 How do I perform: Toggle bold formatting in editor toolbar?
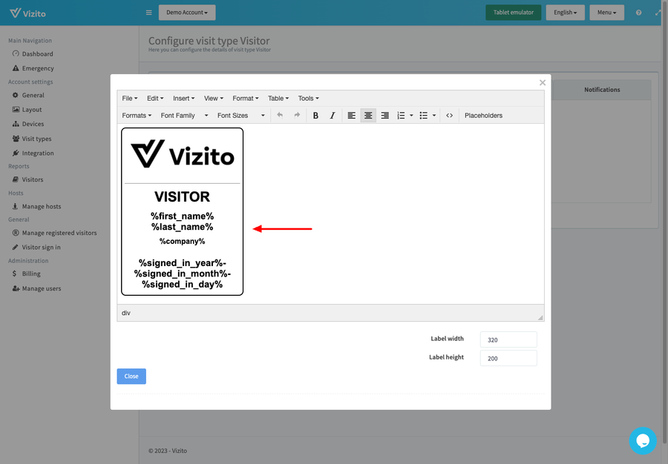click(x=315, y=116)
